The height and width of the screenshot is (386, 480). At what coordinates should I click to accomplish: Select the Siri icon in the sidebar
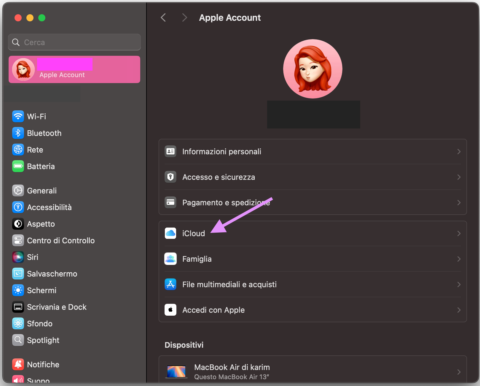tap(18, 257)
